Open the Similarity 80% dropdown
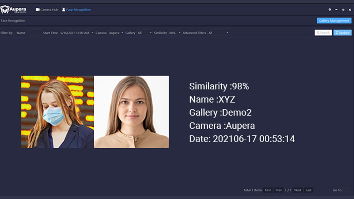Screen dimensions: 354x199 [174, 33]
